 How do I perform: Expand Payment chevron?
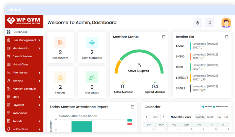click(x=39, y=105)
